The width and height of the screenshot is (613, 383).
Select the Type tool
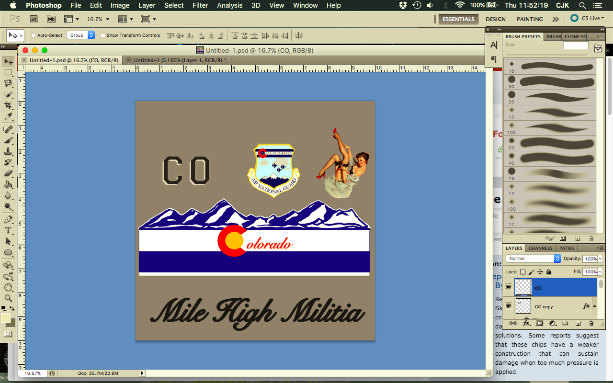point(9,230)
